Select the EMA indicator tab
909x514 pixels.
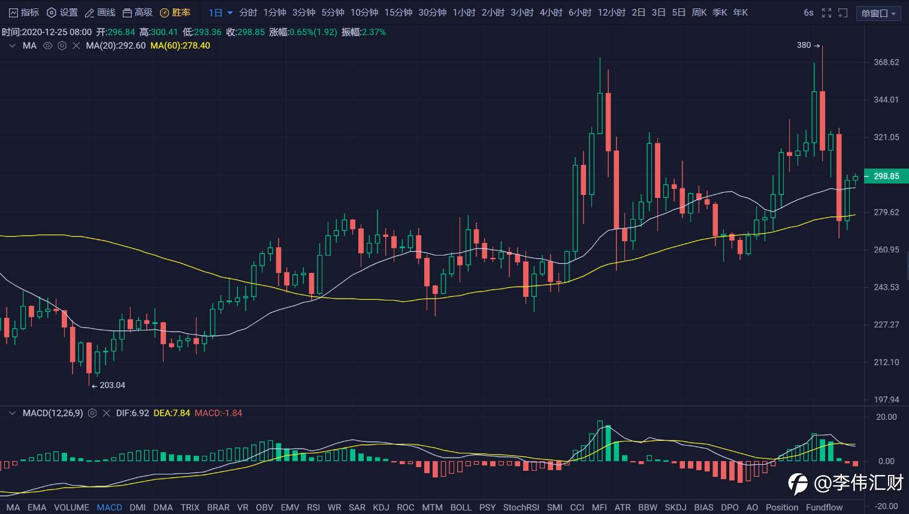pyautogui.click(x=37, y=507)
